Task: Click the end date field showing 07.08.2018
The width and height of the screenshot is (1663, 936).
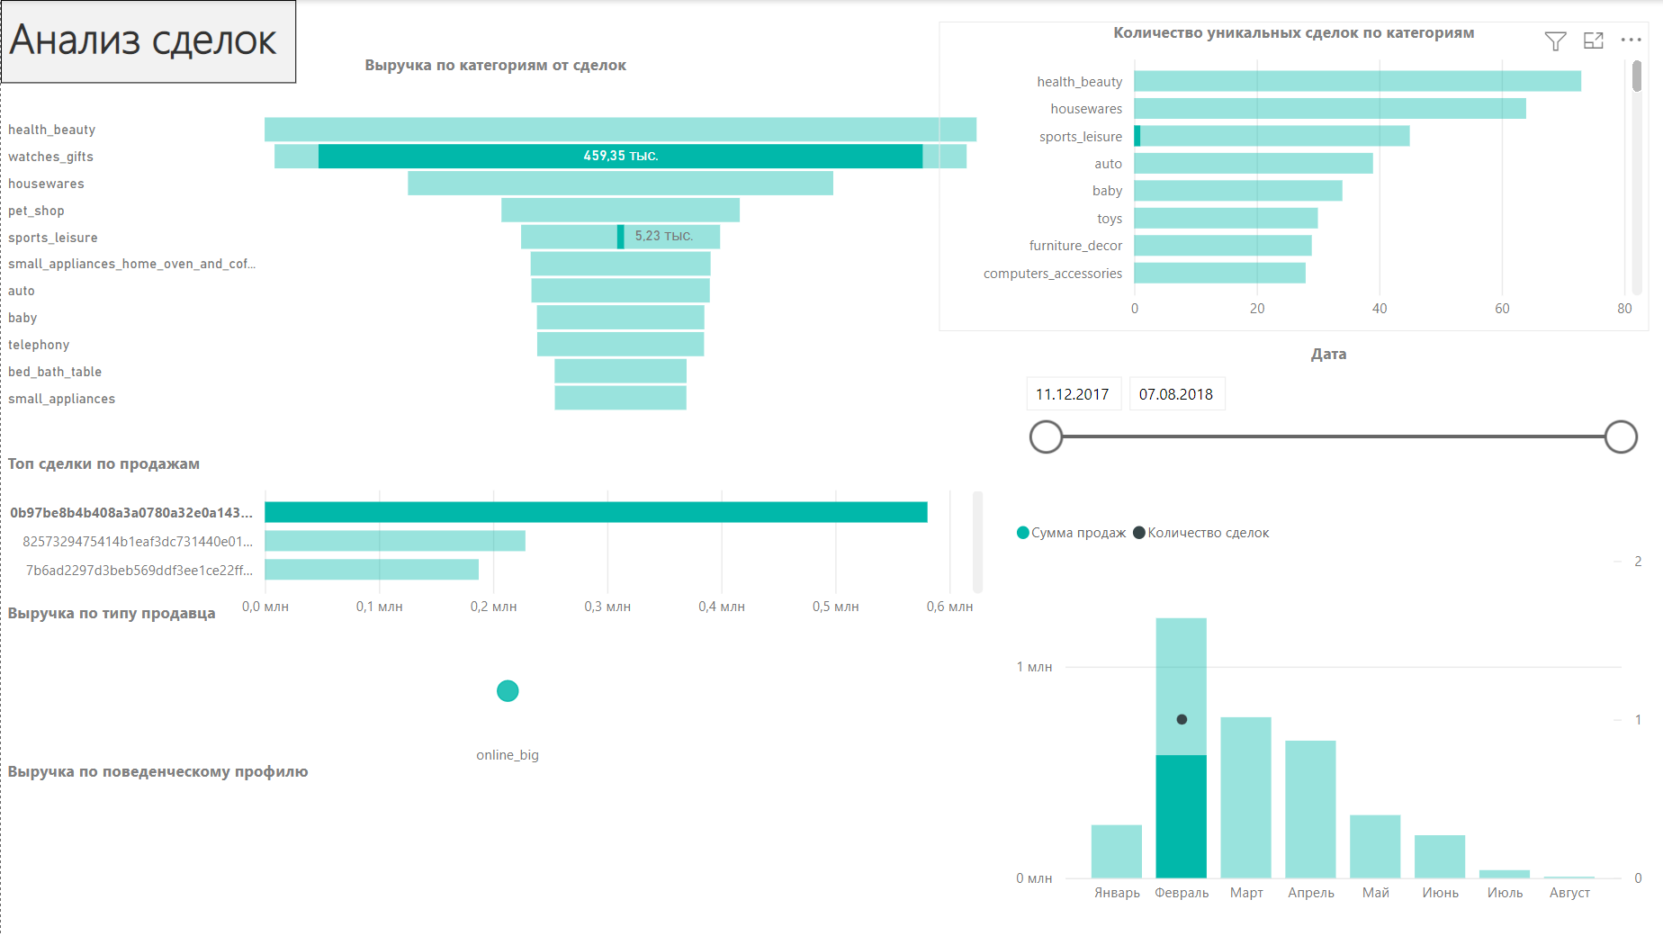Action: coord(1177,393)
